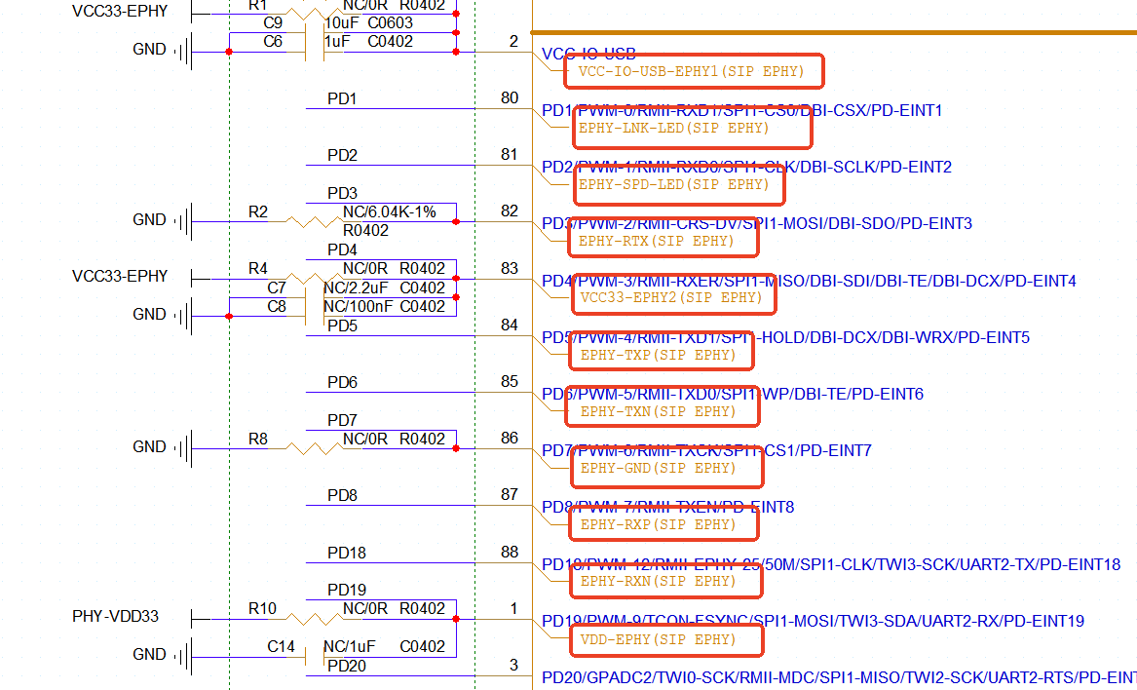Click capacitor C14 designator

coord(281,646)
